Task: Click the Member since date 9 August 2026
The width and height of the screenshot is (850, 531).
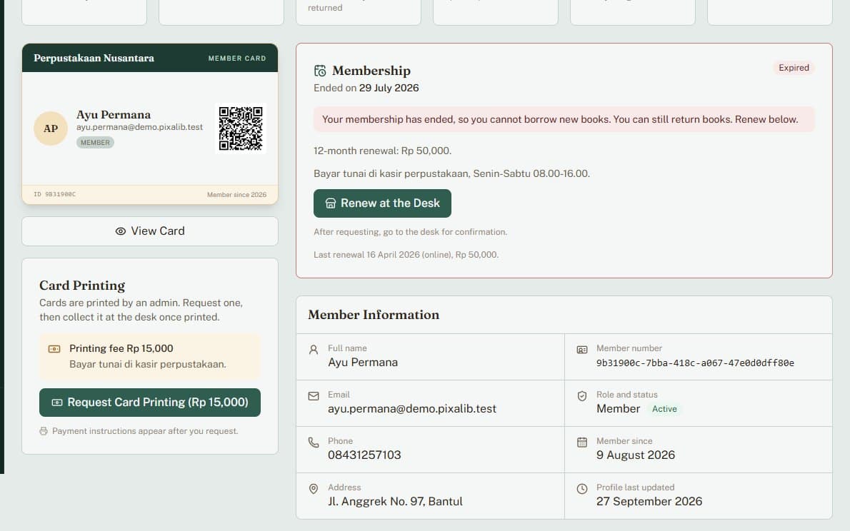Action: click(x=635, y=455)
